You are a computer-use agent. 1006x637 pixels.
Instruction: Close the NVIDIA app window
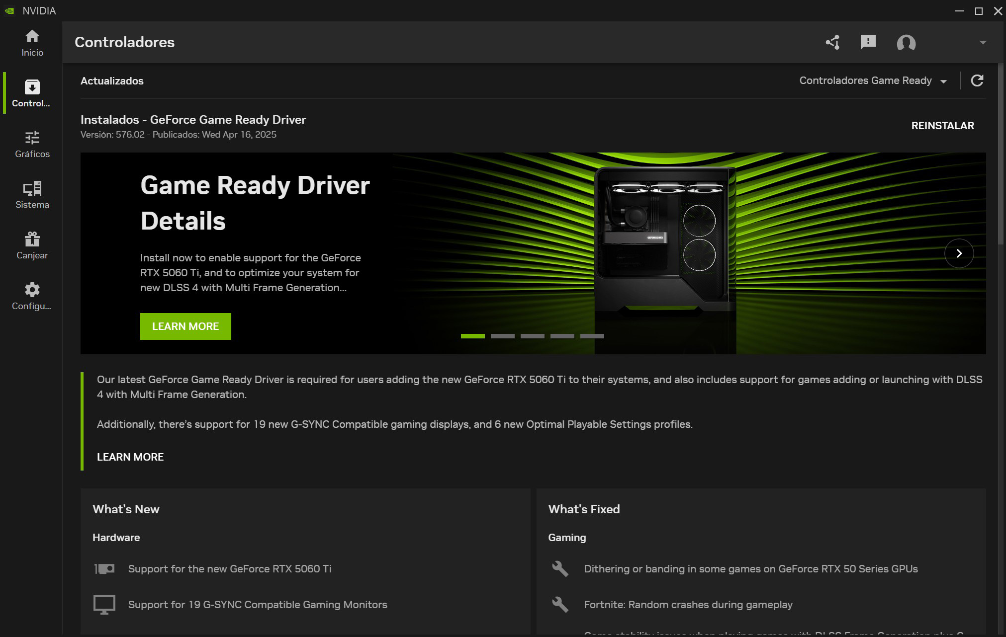tap(998, 11)
